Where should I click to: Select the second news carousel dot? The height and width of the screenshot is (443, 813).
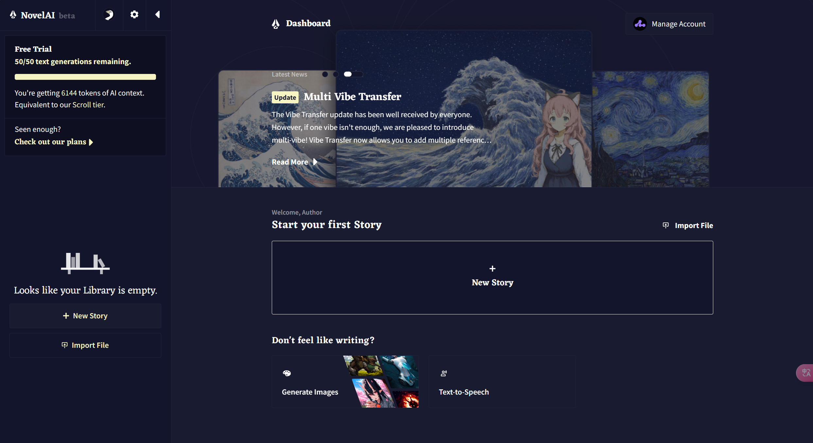[336, 74]
